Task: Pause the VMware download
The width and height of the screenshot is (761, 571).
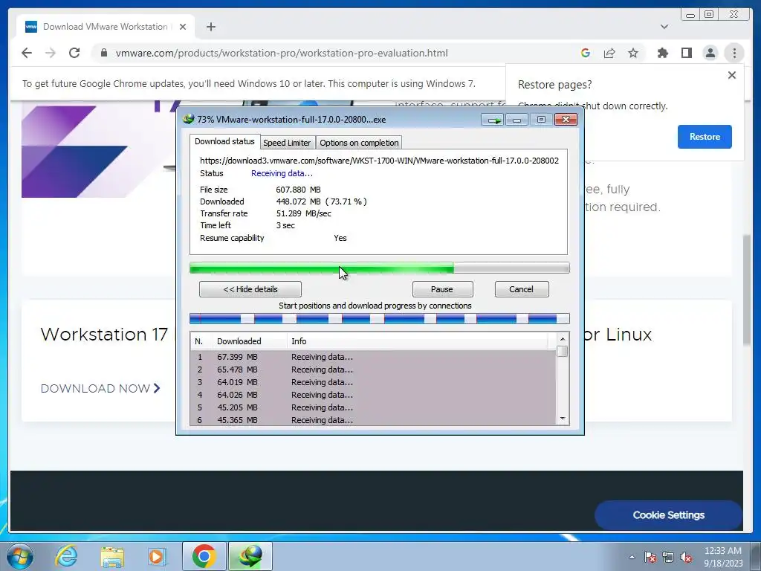Action: click(442, 289)
